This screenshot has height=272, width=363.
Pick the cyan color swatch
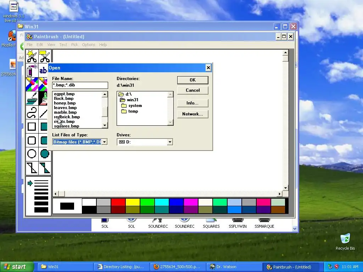point(162,202)
